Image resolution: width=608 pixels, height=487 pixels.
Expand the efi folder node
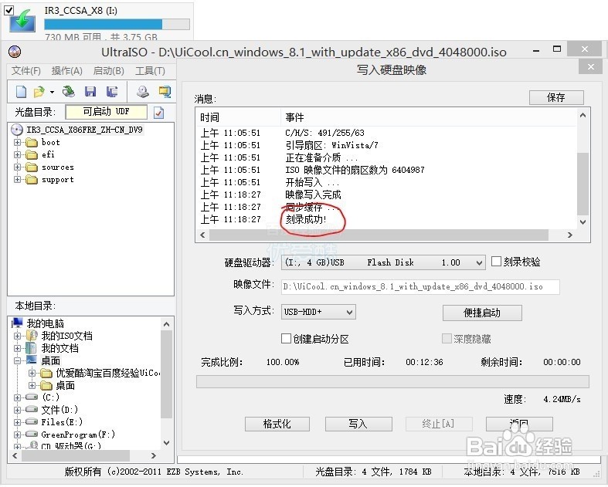point(17,155)
